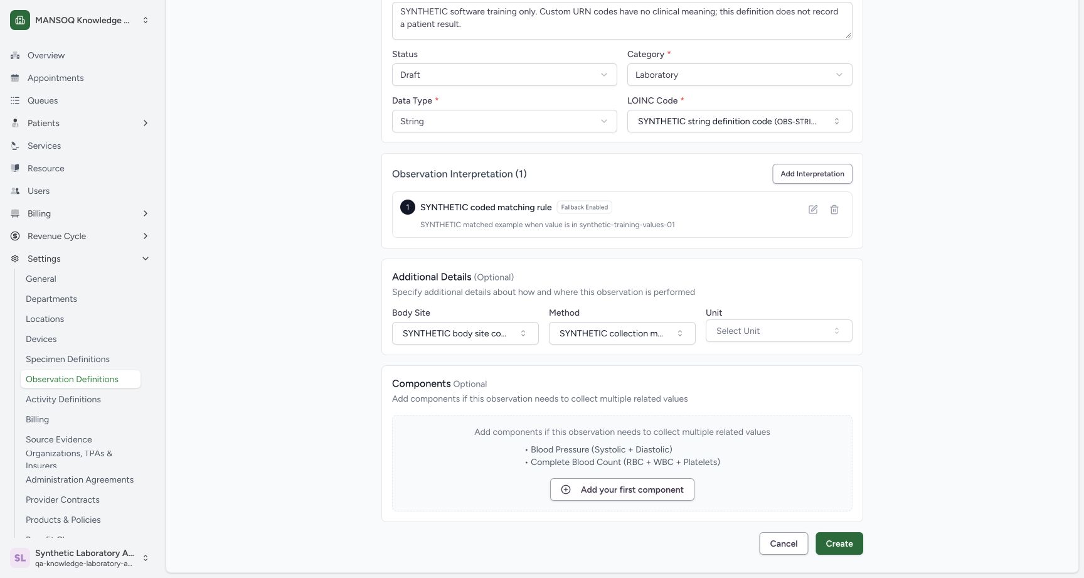Expand the Patients submenu chevron
The width and height of the screenshot is (1084, 578).
[146, 123]
